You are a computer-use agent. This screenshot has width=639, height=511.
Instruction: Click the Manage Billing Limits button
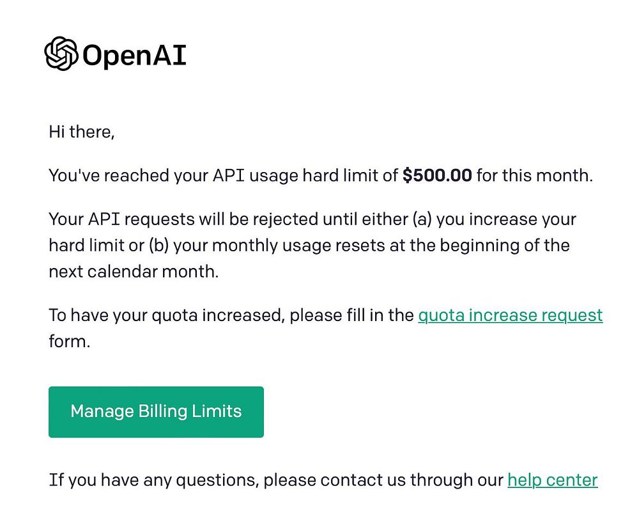click(156, 412)
